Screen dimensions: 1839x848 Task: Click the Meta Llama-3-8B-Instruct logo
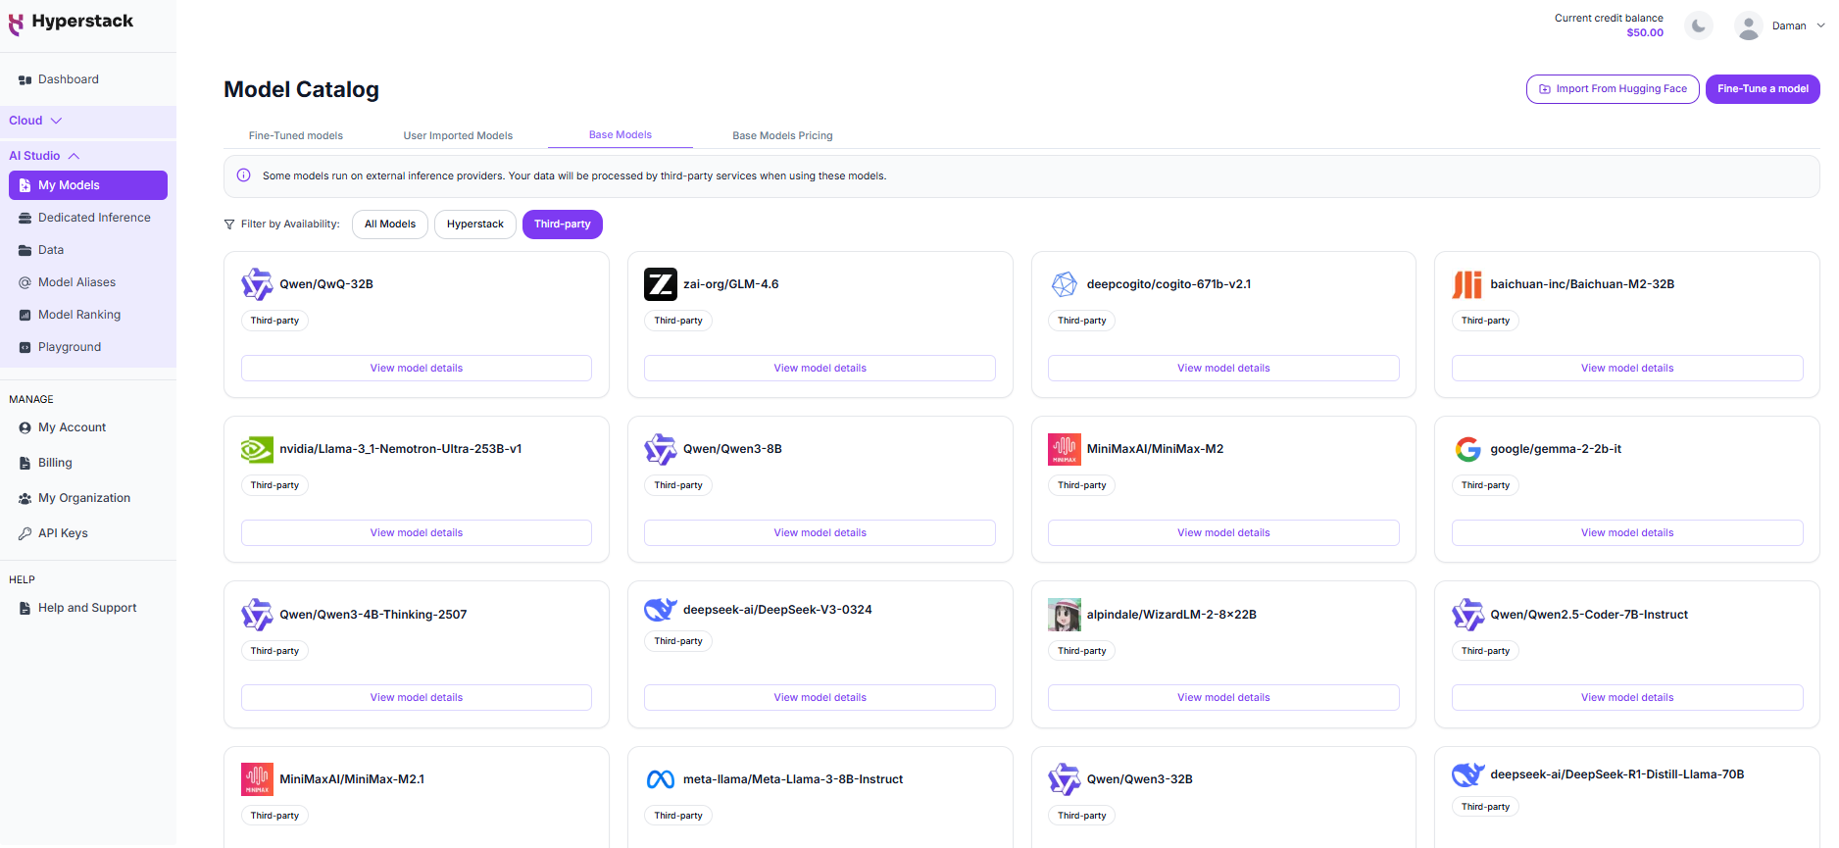pos(660,779)
